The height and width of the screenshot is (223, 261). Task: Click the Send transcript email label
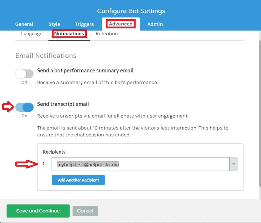click(x=63, y=104)
